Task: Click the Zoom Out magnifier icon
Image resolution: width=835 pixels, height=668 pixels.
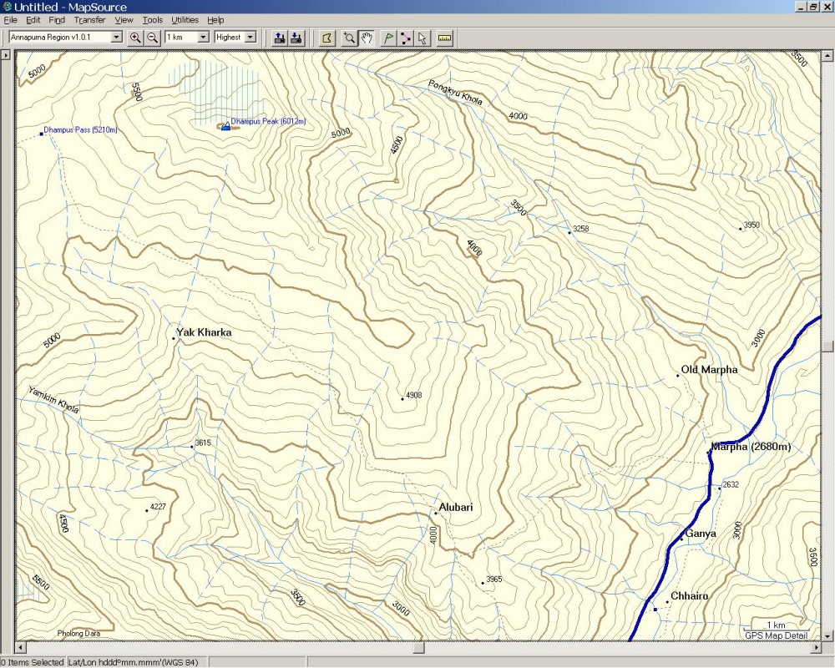Action: [x=152, y=38]
